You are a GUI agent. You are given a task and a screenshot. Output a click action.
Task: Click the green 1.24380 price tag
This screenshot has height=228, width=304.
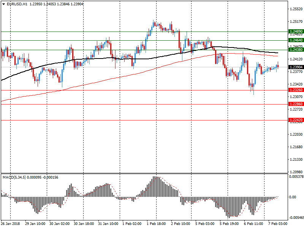point(296,50)
